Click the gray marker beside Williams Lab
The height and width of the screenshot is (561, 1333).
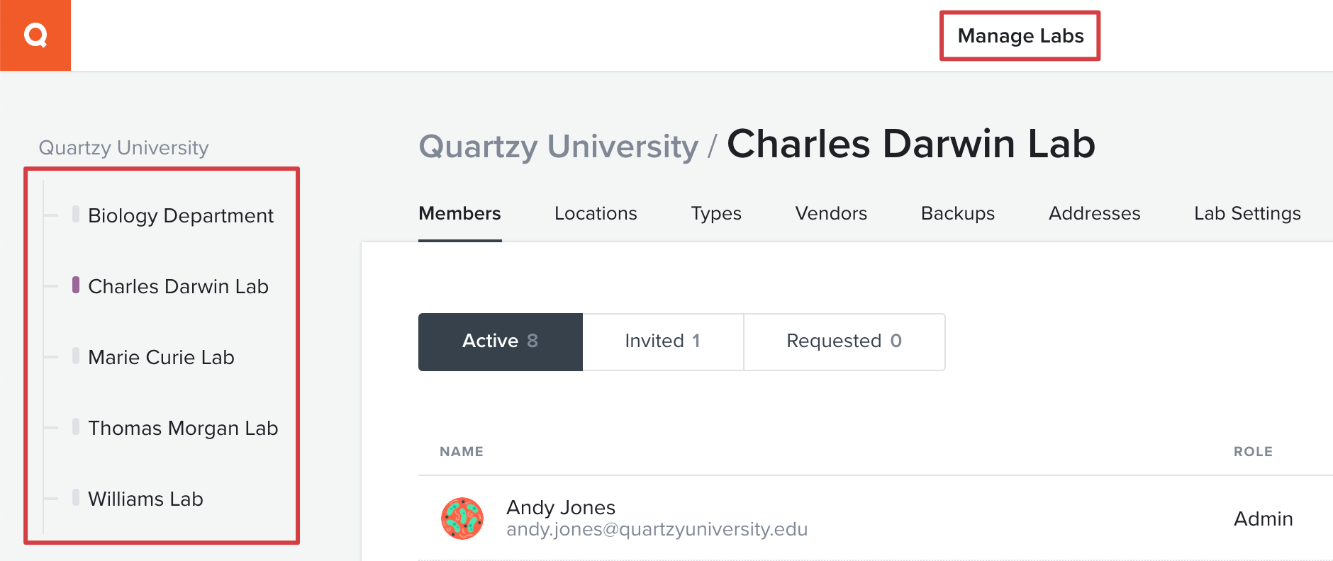pyautogui.click(x=76, y=497)
